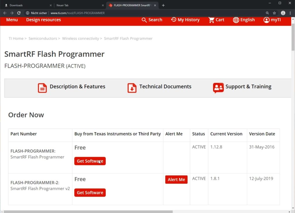This screenshot has height=213, width=295.
Task: Click the browser back arrow
Action: click(5, 13)
